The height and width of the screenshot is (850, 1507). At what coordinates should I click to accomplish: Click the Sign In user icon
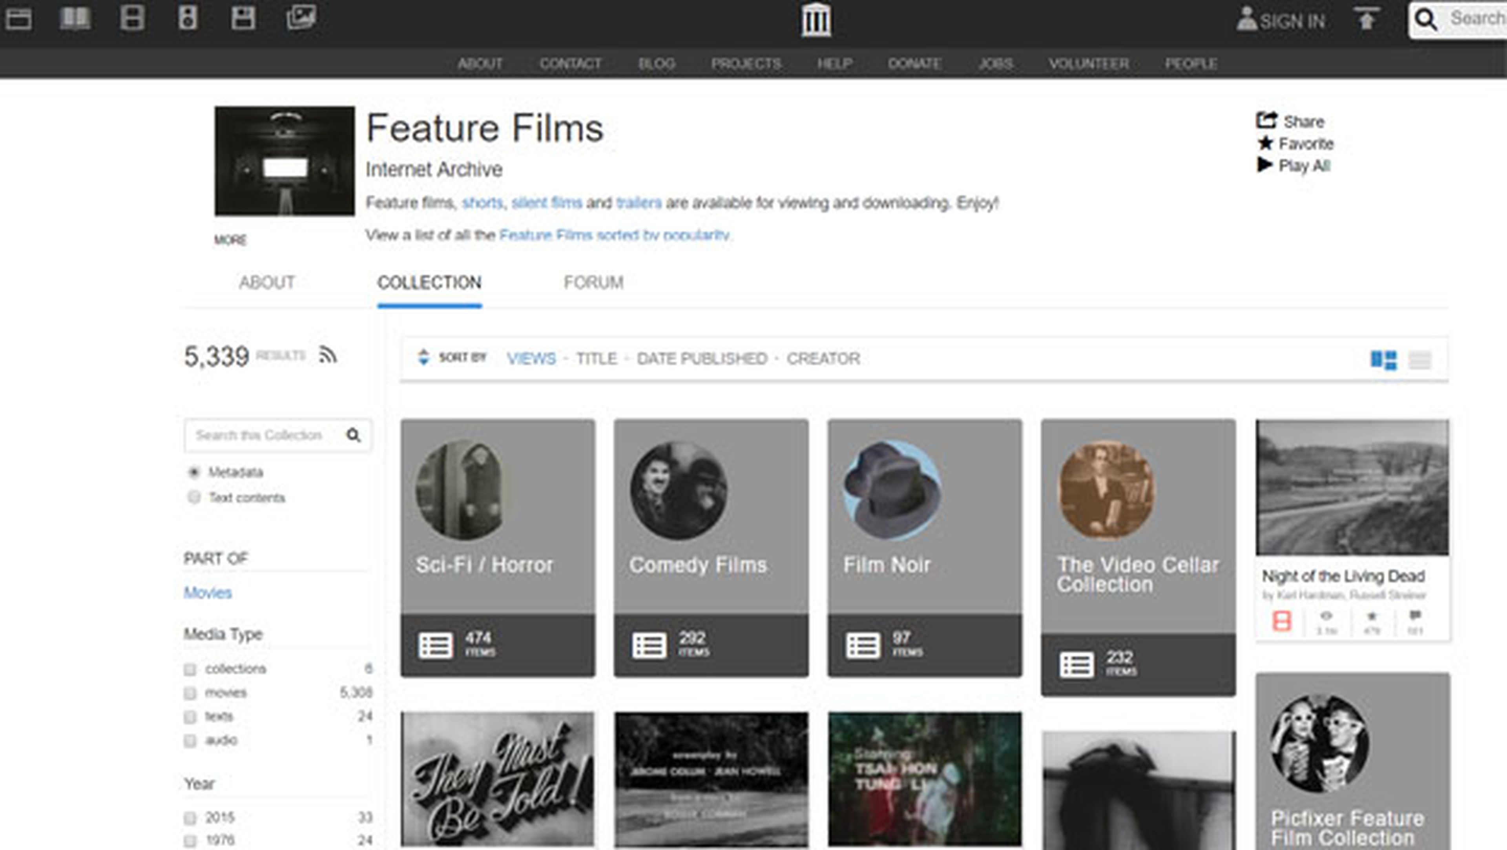point(1246,19)
